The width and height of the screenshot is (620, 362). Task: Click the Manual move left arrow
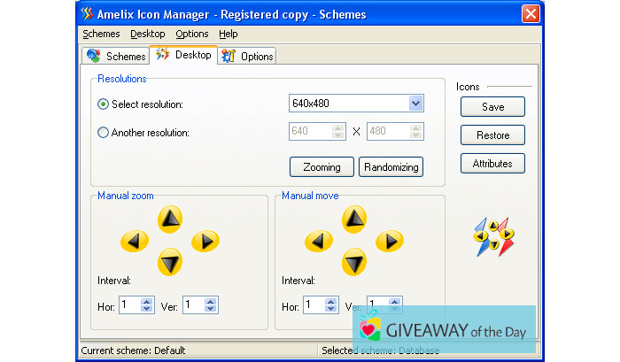coord(319,241)
